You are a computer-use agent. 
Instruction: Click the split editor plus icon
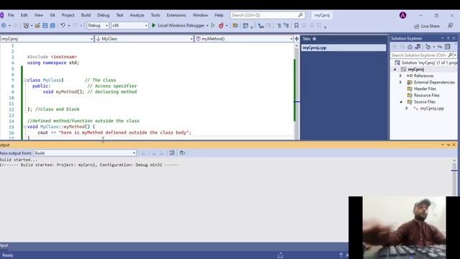(297, 39)
